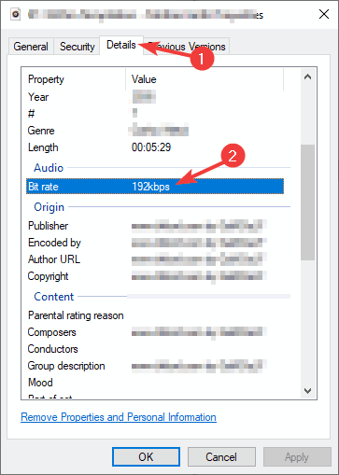The width and height of the screenshot is (339, 475).
Task: Select the Conductors property row
Action: pyautogui.click(x=155, y=349)
